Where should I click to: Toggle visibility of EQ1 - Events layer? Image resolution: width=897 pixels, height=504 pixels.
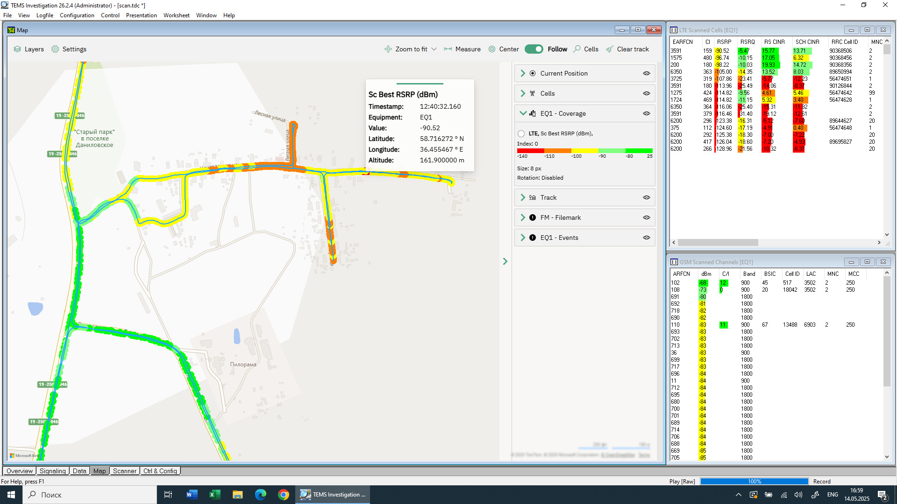(647, 238)
